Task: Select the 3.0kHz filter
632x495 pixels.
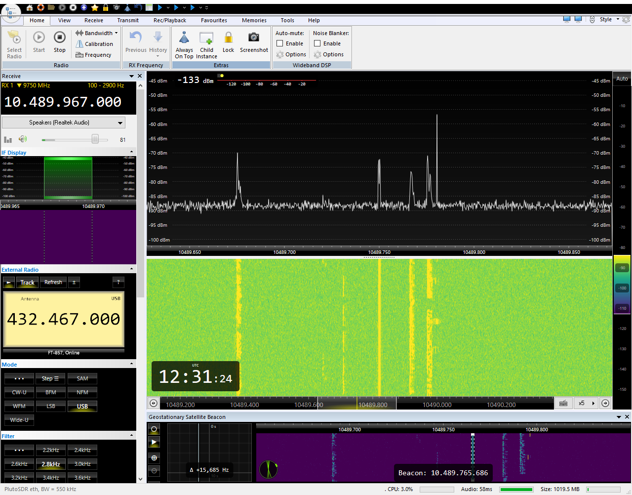Action: [x=82, y=464]
